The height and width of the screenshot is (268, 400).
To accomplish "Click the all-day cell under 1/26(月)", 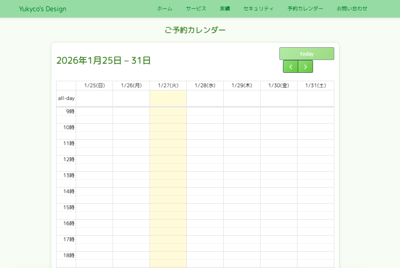I will pos(131,98).
